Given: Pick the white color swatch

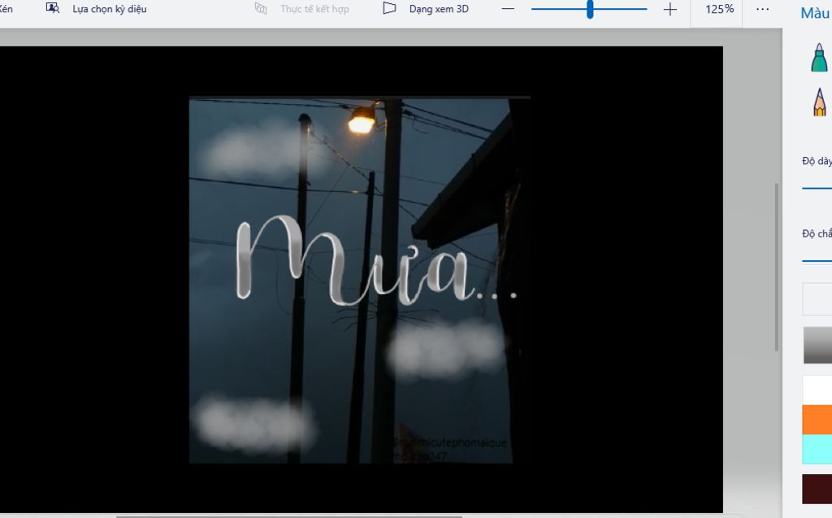Looking at the screenshot, I should 817,390.
